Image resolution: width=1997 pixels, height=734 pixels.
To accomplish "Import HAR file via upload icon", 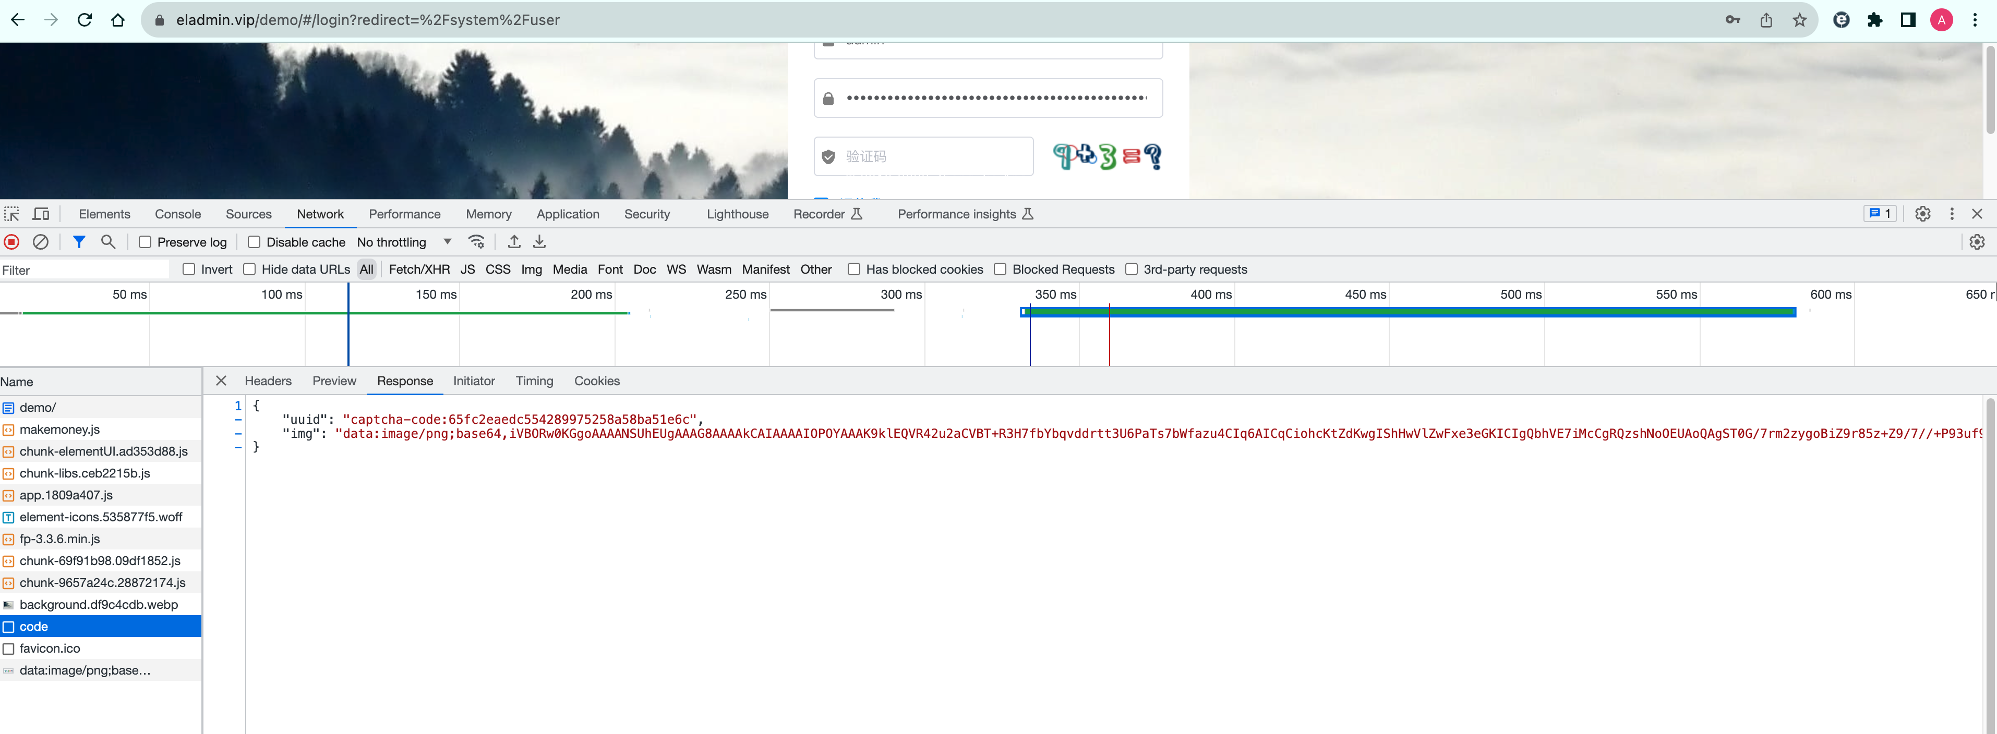I will 513,242.
